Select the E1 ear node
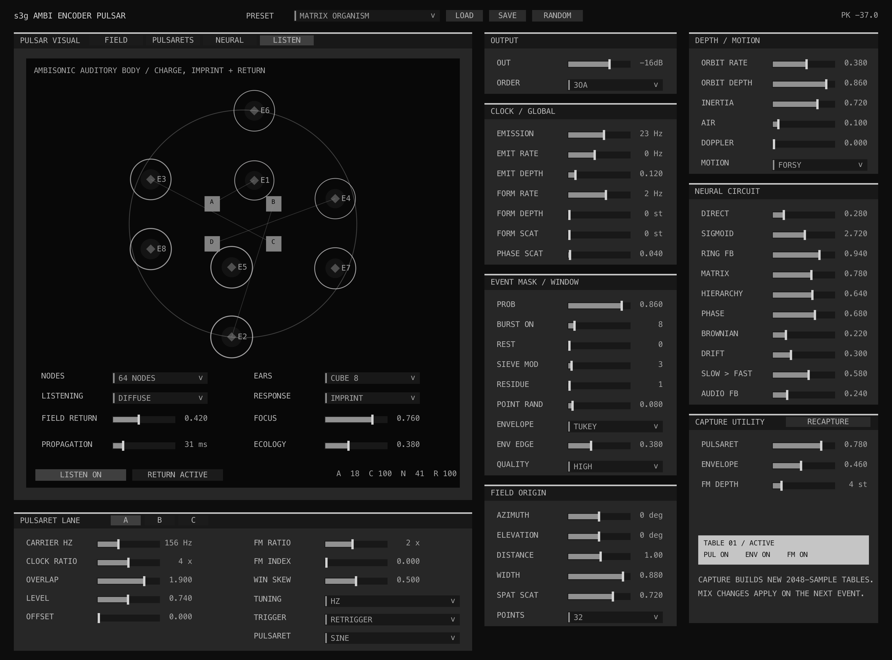This screenshot has width=892, height=660. click(254, 180)
